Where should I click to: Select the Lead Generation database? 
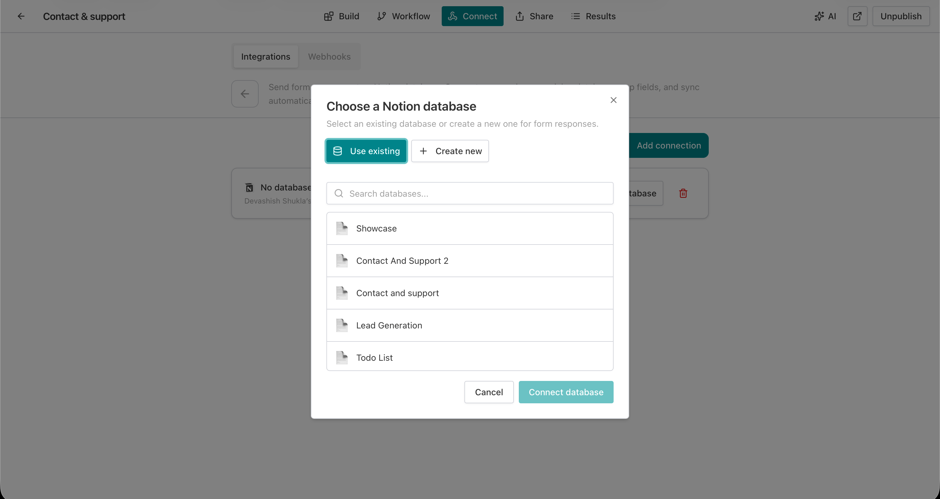(389, 325)
